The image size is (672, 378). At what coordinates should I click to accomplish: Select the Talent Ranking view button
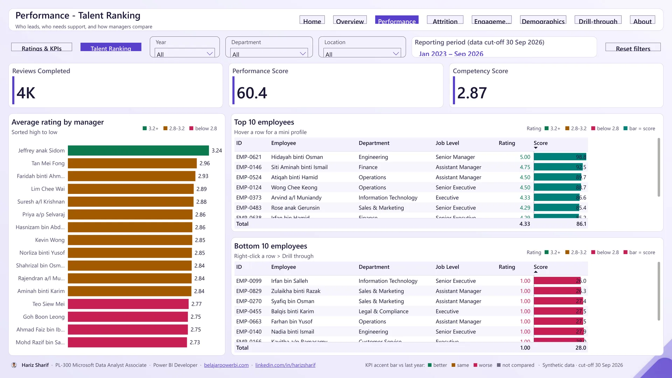point(111,47)
